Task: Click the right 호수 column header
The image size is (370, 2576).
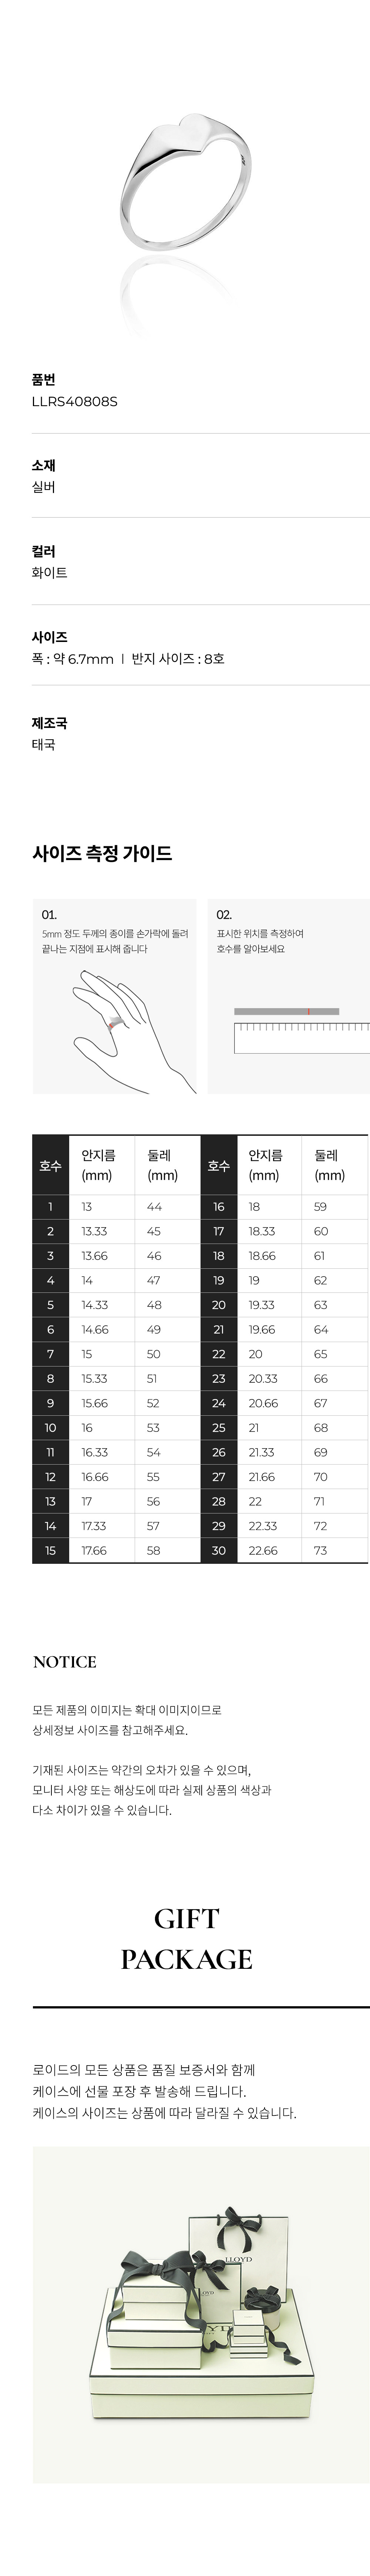Action: (x=218, y=1166)
